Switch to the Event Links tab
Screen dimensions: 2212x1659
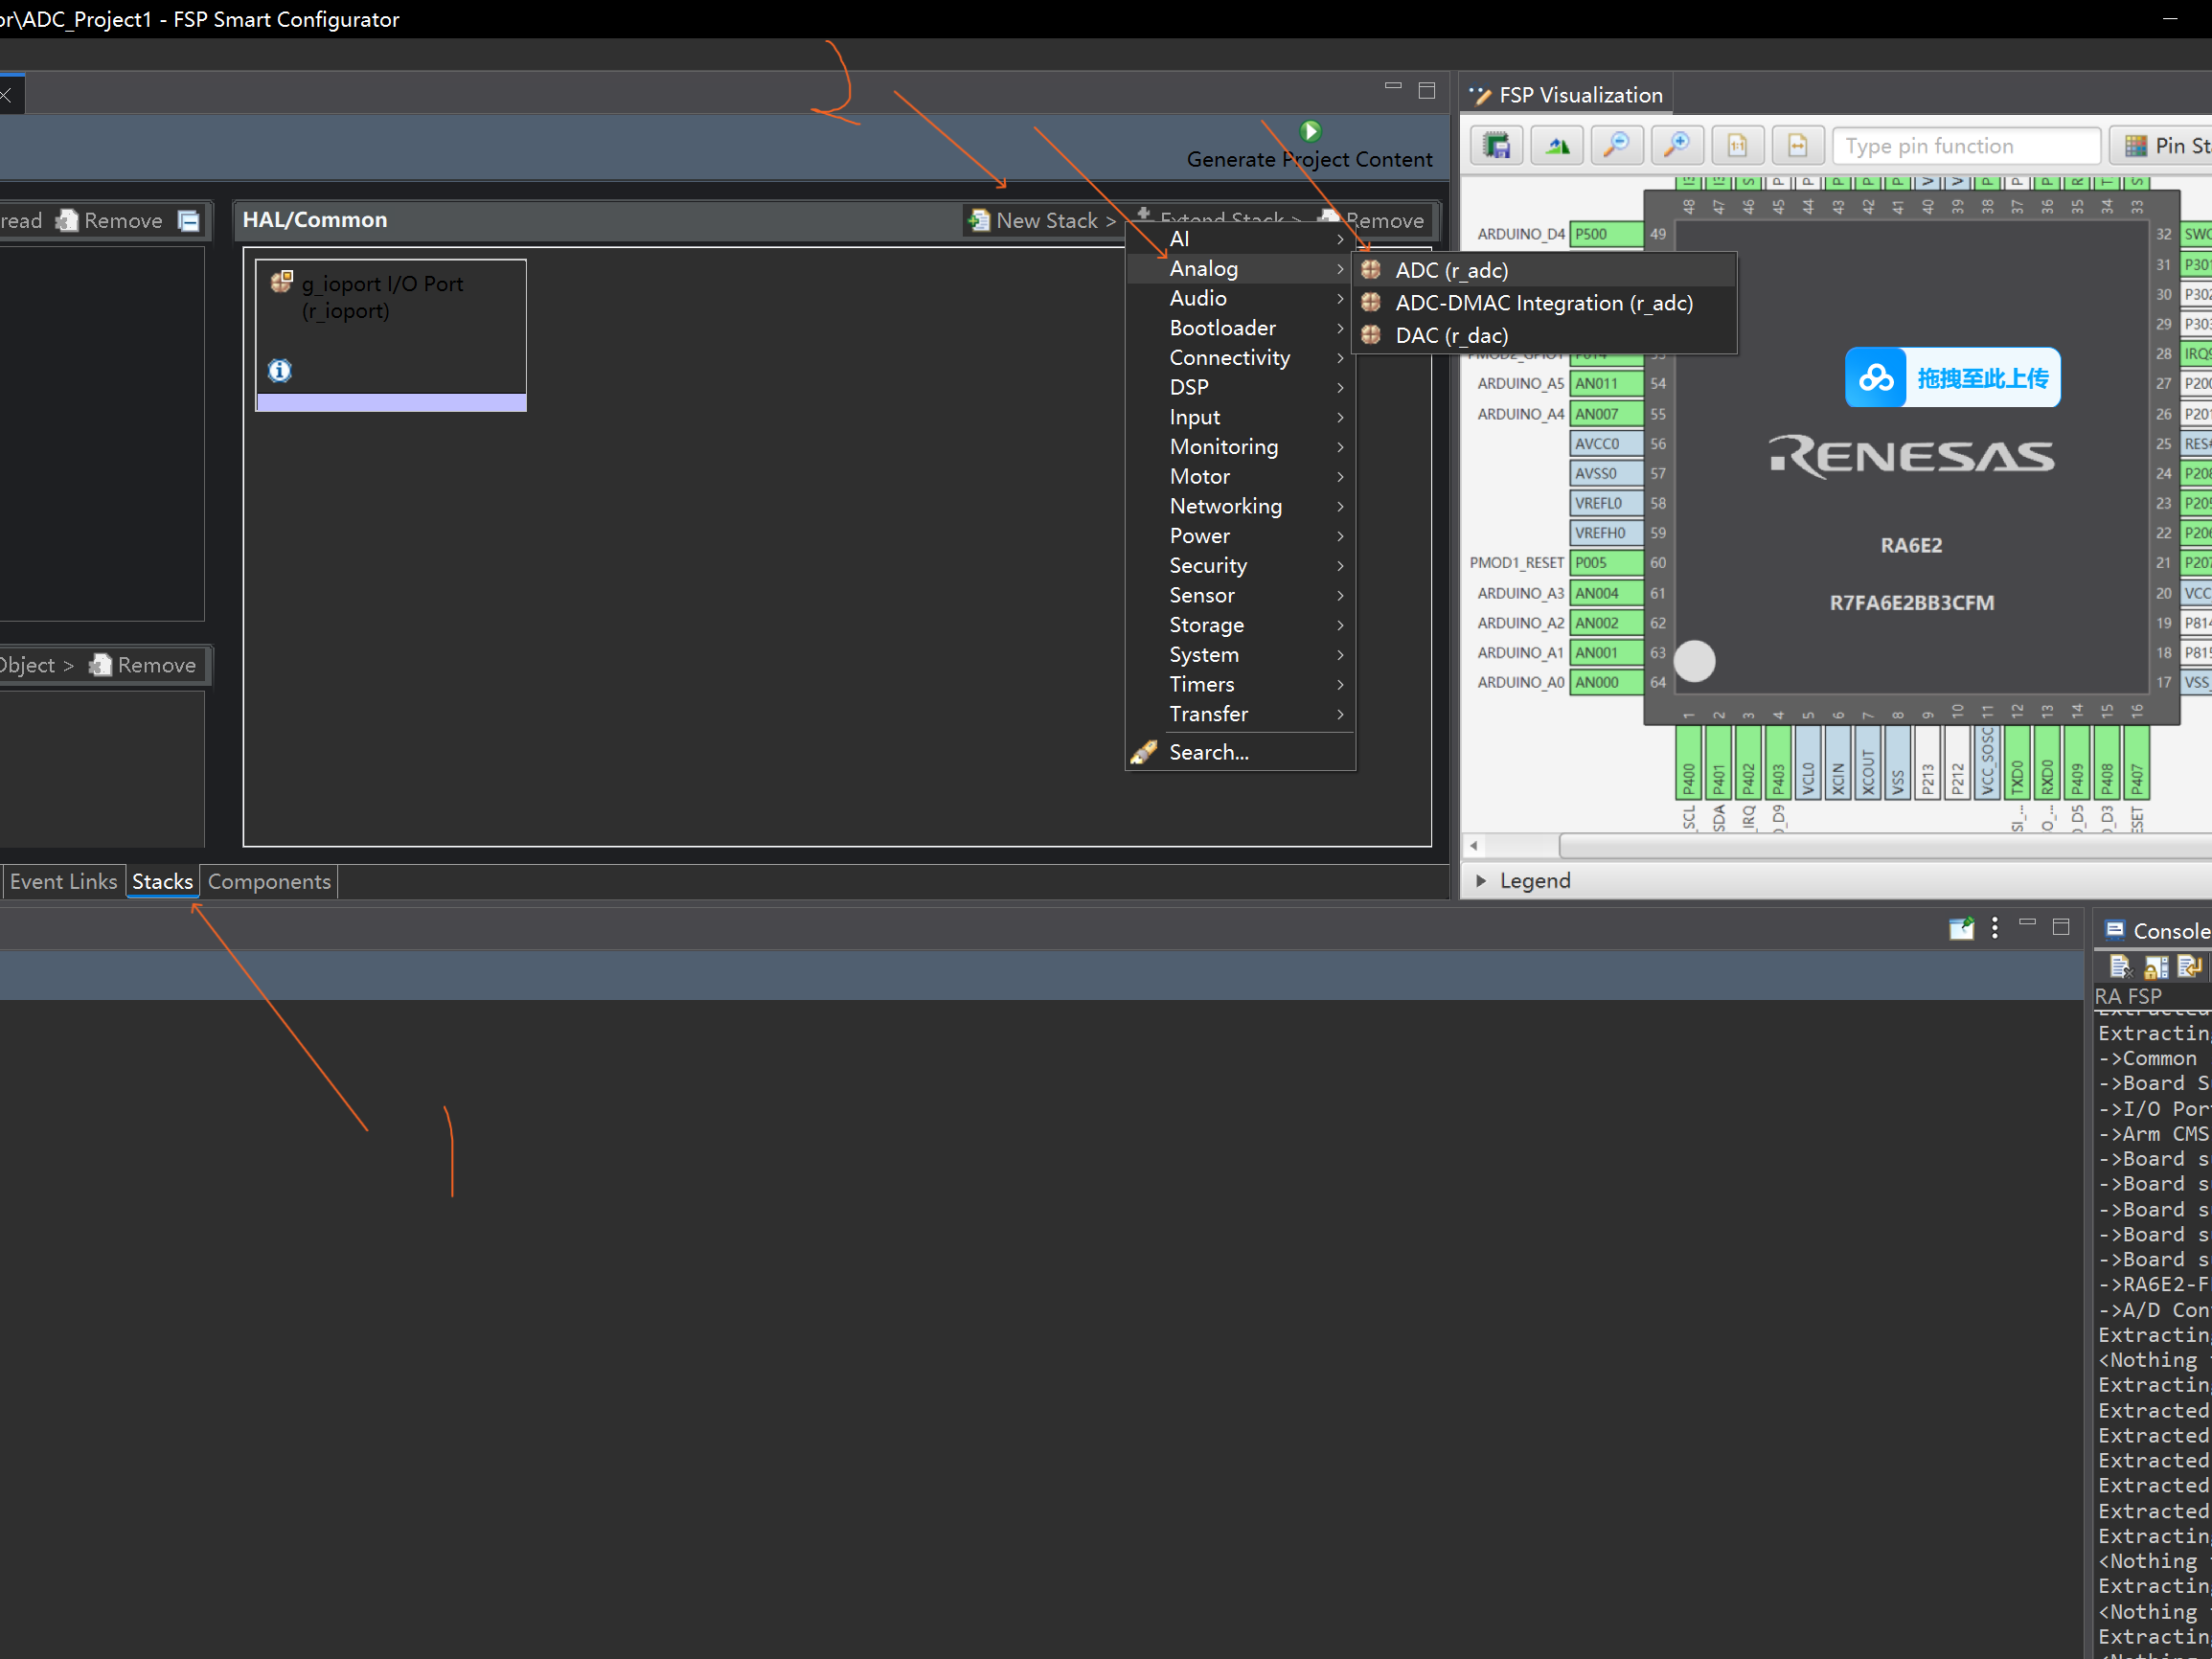64,882
